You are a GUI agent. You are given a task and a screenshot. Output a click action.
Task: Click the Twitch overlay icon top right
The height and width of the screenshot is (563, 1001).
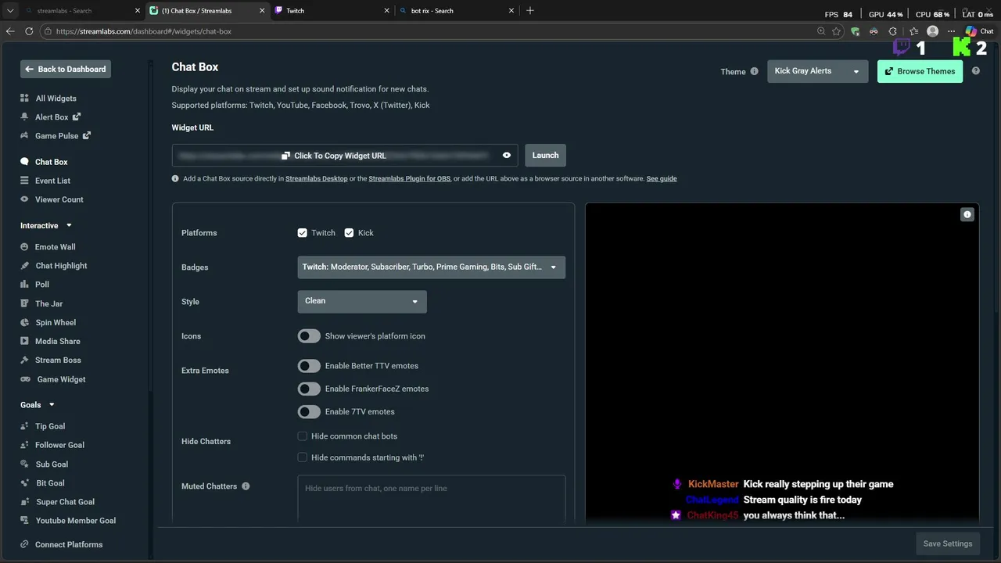pos(902,47)
